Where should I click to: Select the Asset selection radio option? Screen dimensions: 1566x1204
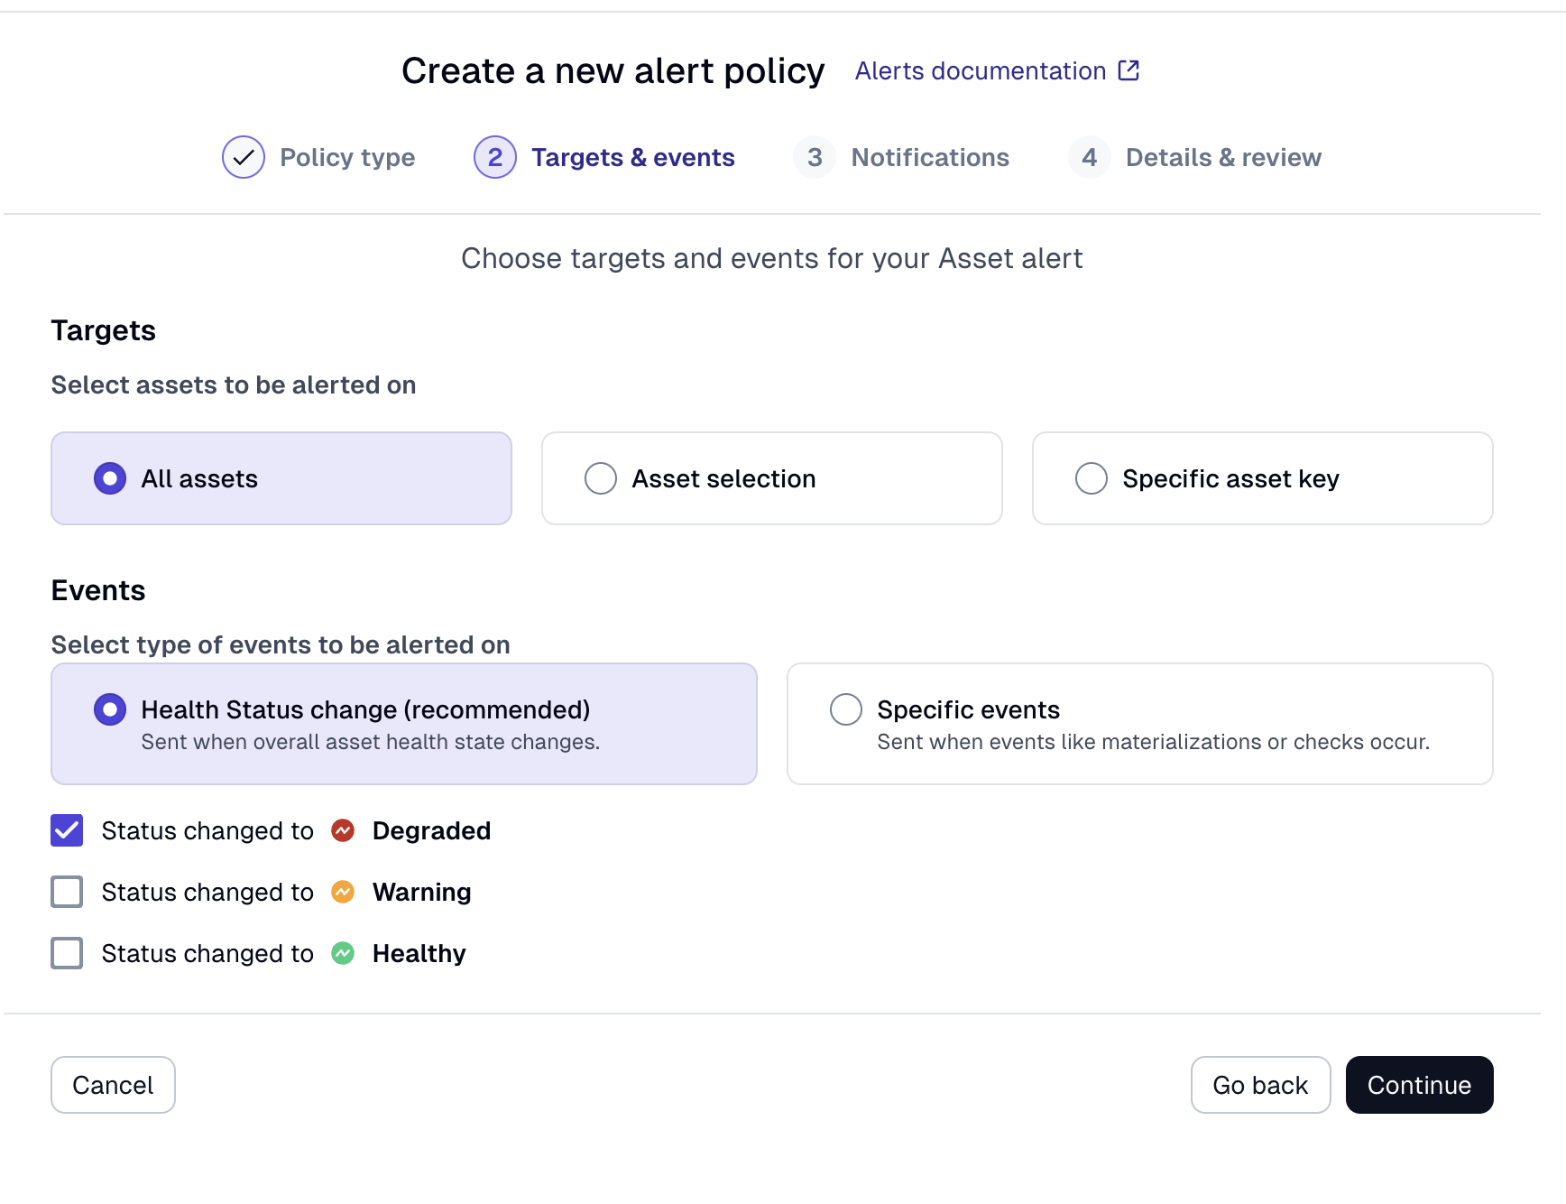601,478
